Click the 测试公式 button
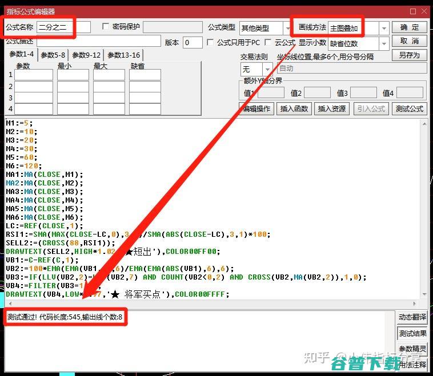This screenshot has height=376, width=433. pos(409,108)
